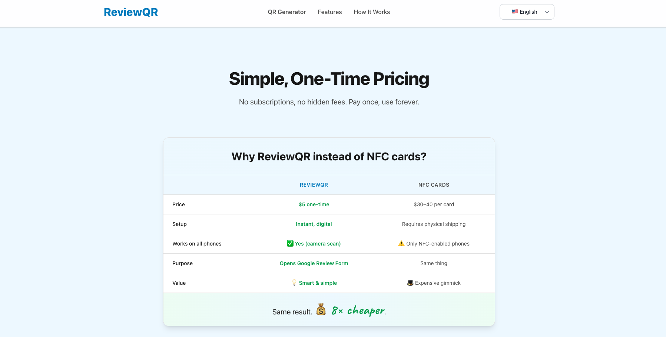Select the NFC CARDS column header
The height and width of the screenshot is (337, 666).
pos(434,184)
